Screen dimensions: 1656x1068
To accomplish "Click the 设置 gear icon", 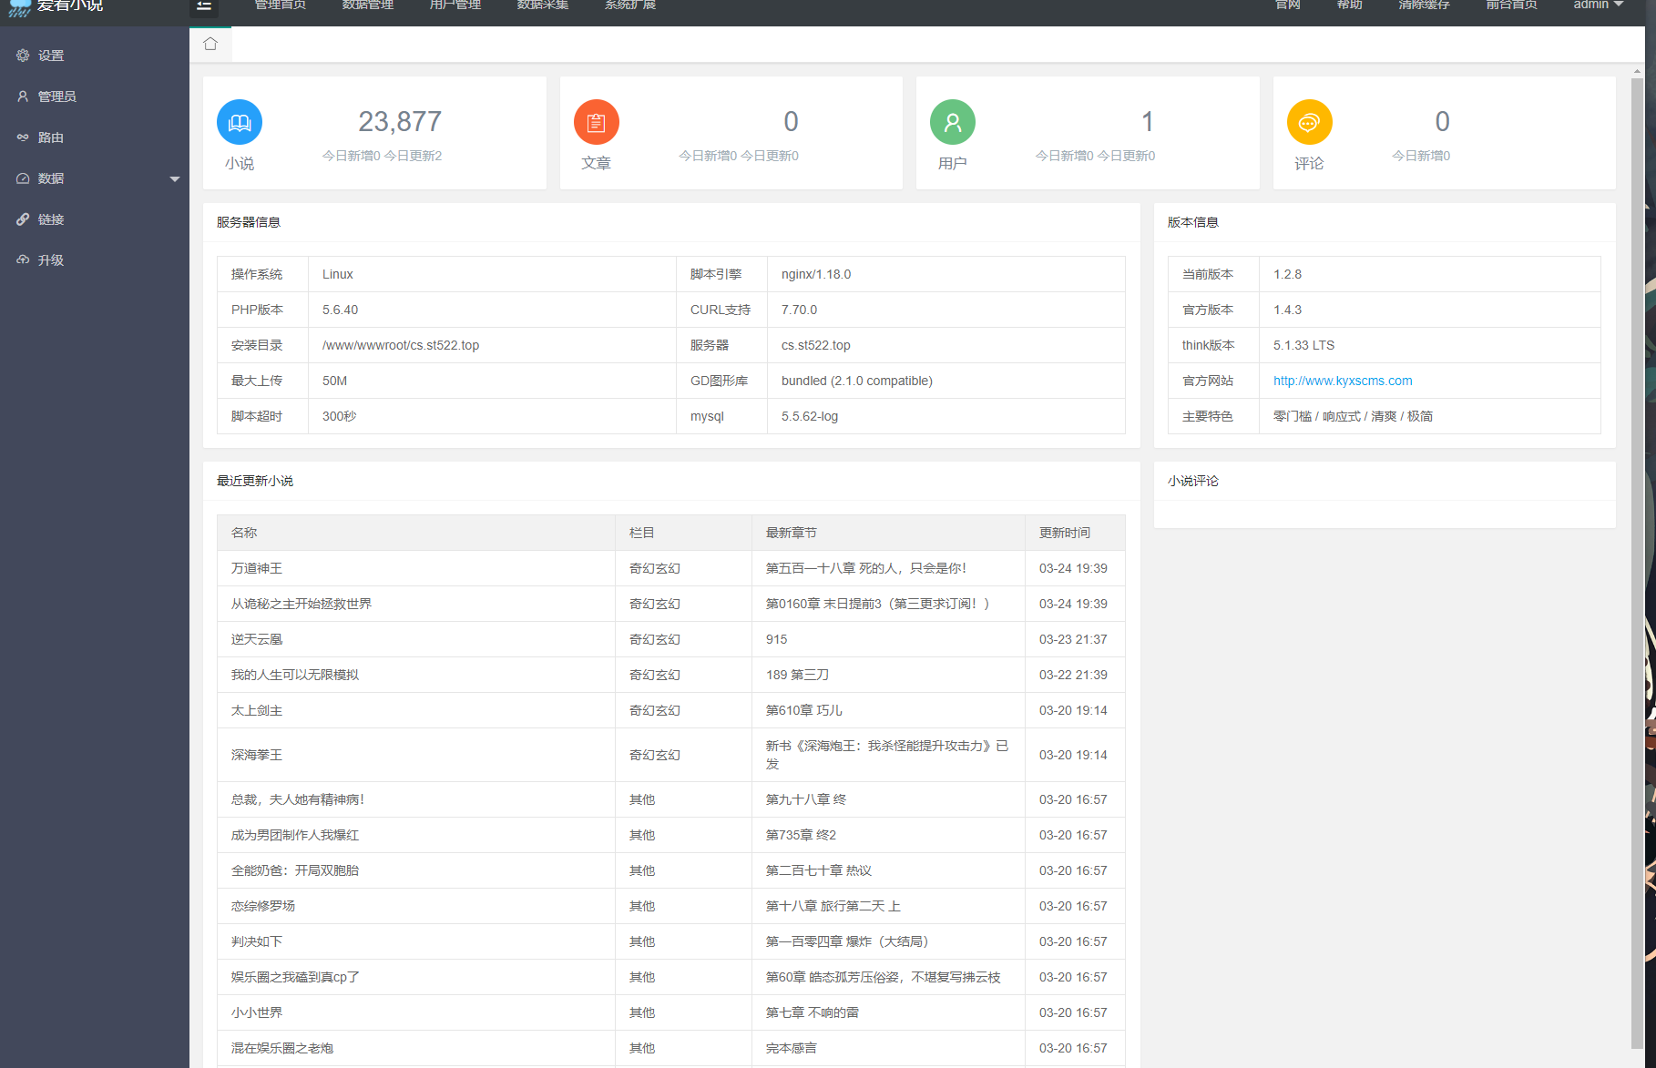I will point(24,55).
